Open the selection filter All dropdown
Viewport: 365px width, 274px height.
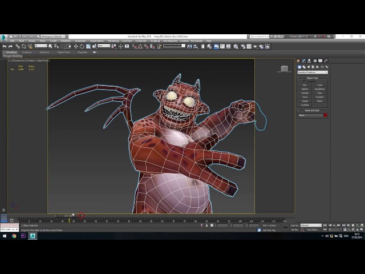point(41,46)
